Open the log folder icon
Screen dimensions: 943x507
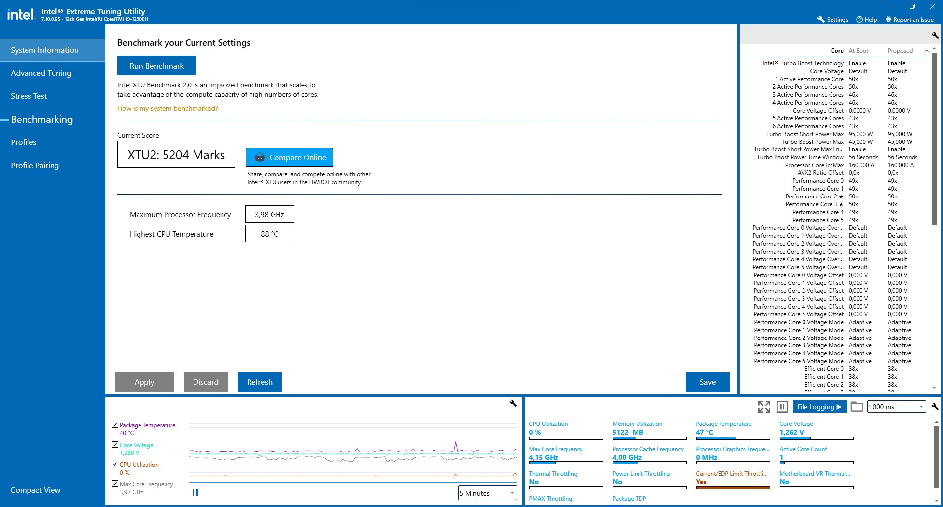(857, 406)
